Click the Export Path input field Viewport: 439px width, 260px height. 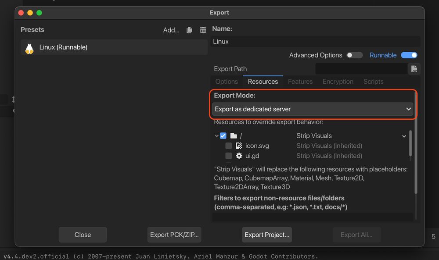click(361, 69)
